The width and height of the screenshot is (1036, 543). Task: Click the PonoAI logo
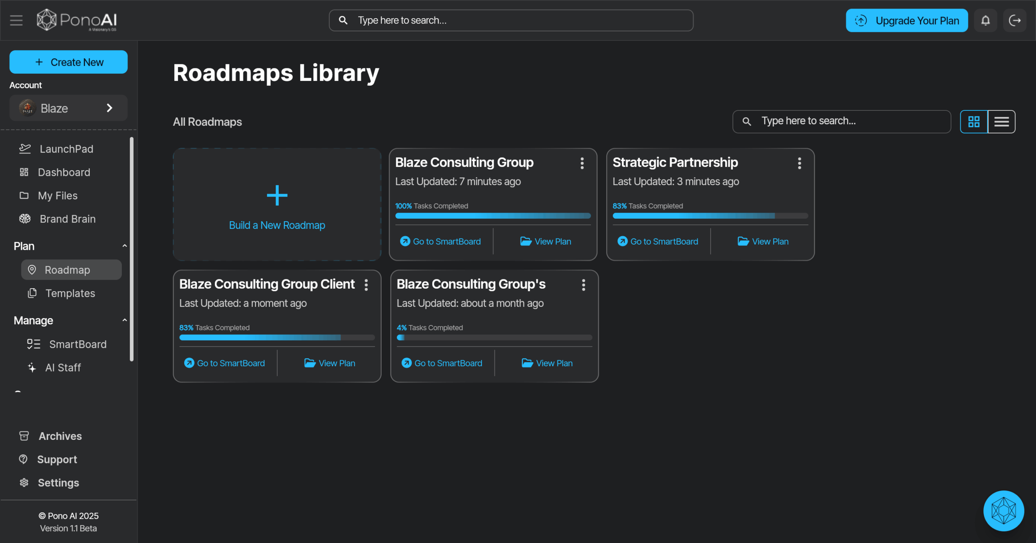click(x=77, y=20)
